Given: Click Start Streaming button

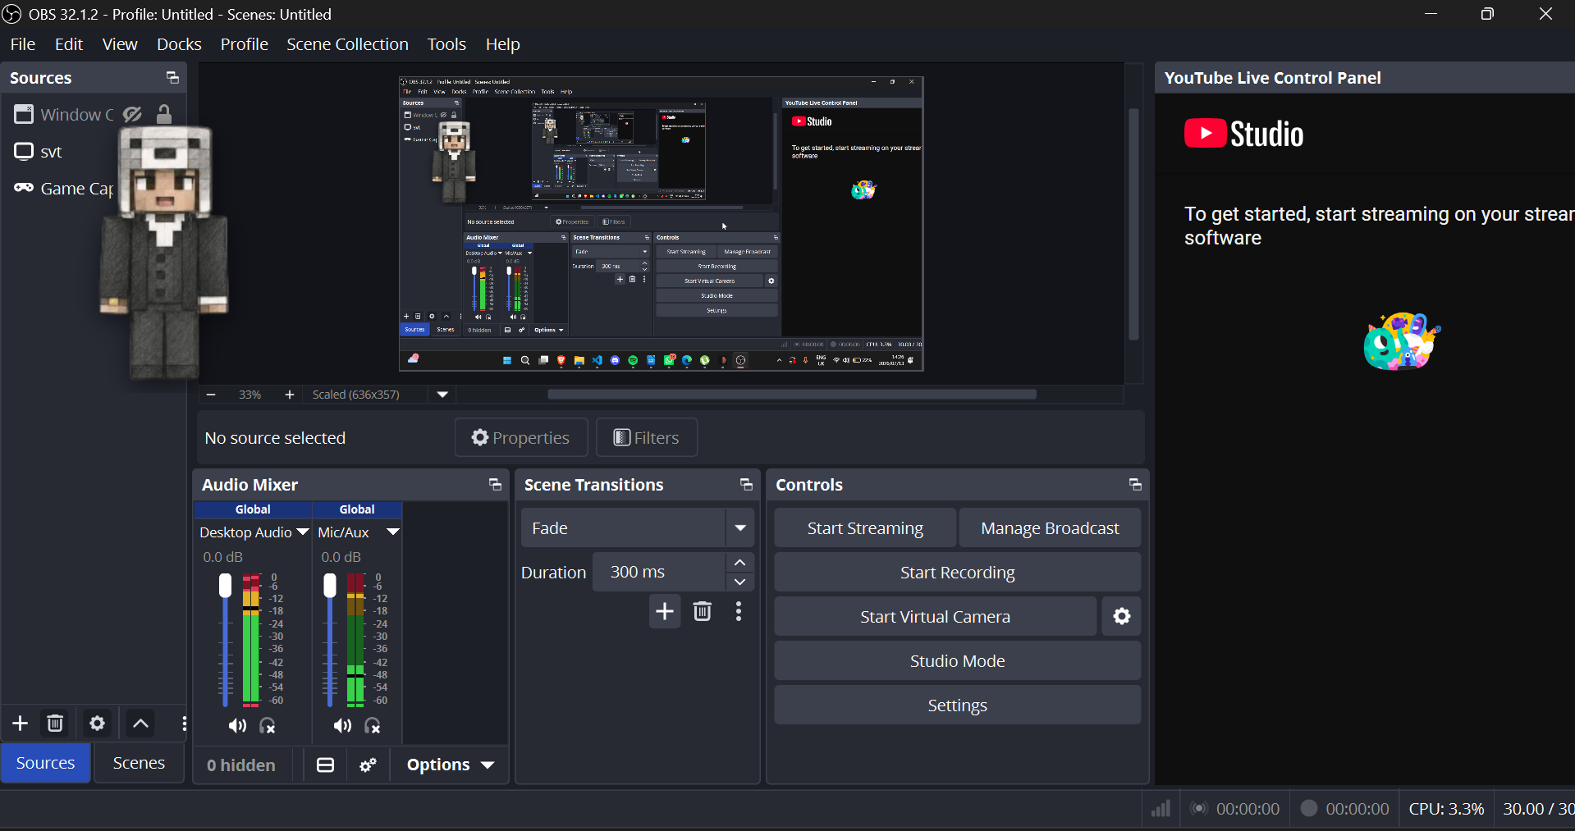Looking at the screenshot, I should 865,528.
